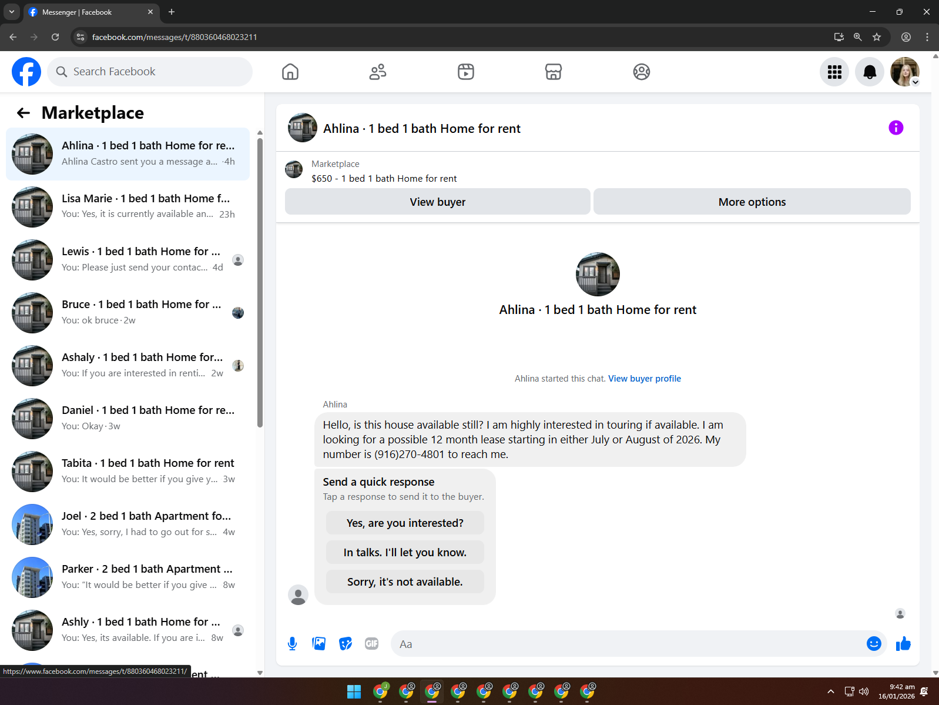Screen dimensions: 939x705
Task: Click the address bar URL
Action: pos(175,37)
